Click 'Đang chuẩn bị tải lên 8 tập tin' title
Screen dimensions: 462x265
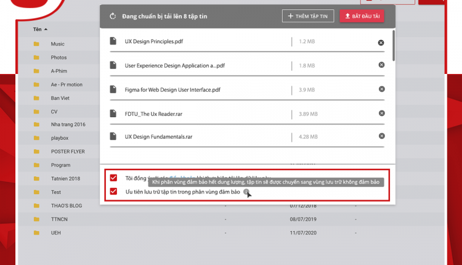point(164,17)
